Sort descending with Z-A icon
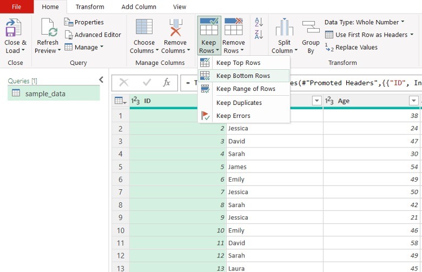The image size is (422, 272). pyautogui.click(x=259, y=35)
